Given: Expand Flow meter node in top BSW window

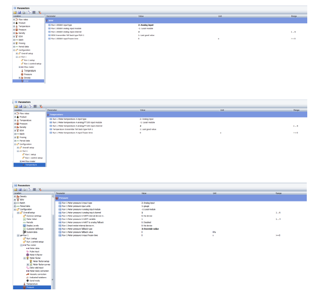Looking at the screenshot, I should 20,67.
